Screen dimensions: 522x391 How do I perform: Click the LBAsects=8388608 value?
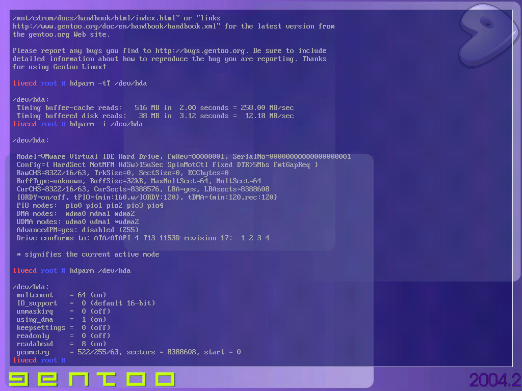pyautogui.click(x=237, y=189)
